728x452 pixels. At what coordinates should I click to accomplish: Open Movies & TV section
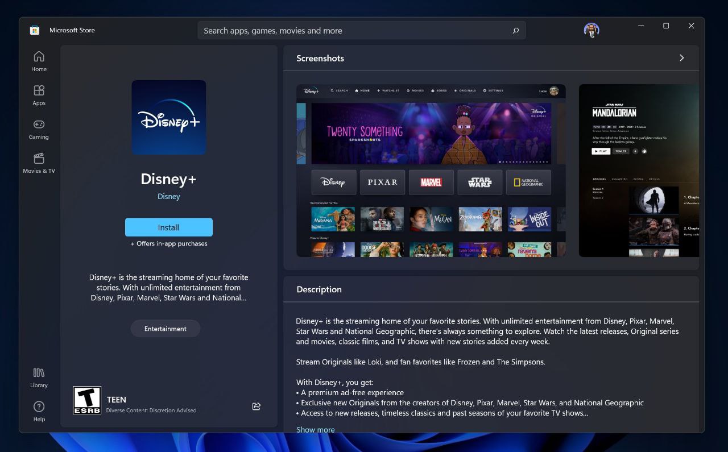click(x=39, y=163)
